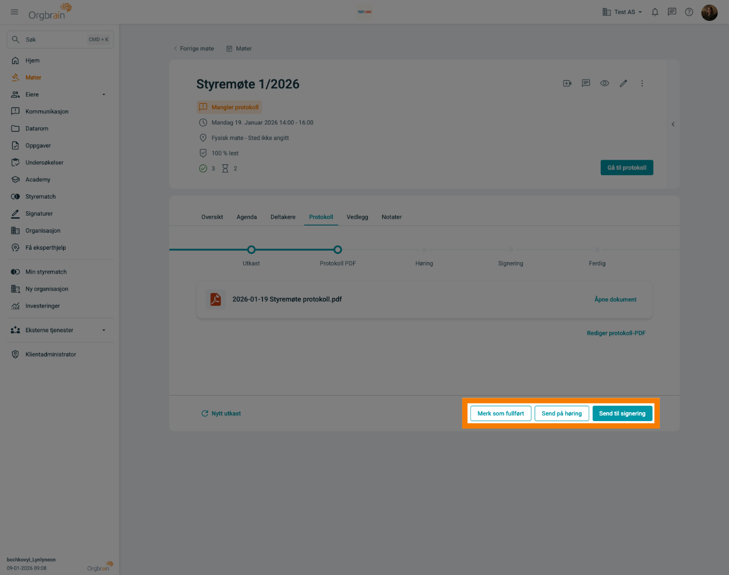
Task: Click Rediger protokoll-PDF link
Action: tap(616, 333)
